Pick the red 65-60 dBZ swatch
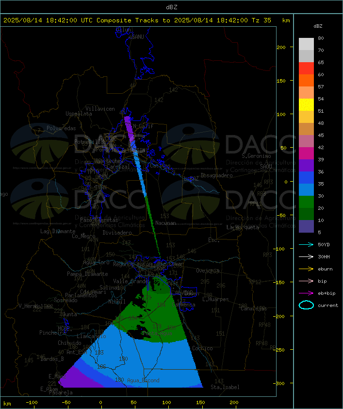Viewport: 343px width, 409px height. coord(306,68)
